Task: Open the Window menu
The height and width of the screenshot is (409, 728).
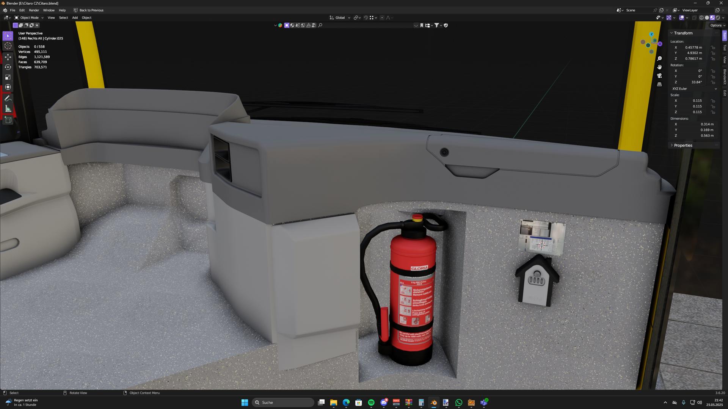Action: pos(49,10)
